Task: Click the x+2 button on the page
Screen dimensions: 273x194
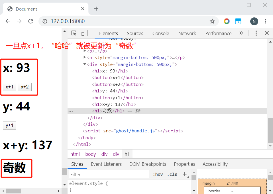Action: point(25,87)
